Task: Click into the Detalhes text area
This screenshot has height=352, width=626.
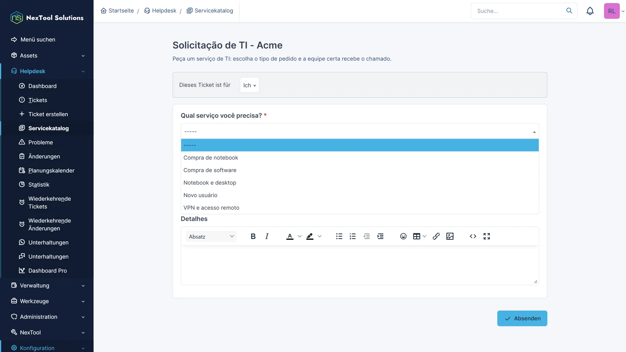Action: (360, 265)
